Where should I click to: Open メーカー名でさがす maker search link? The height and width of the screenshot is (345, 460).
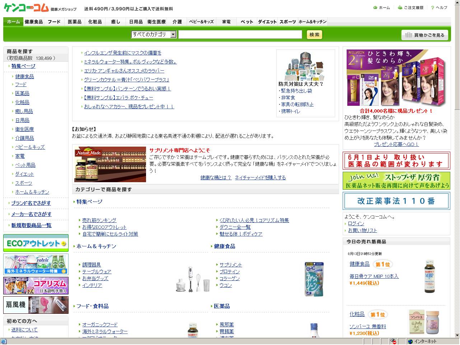[31, 214]
